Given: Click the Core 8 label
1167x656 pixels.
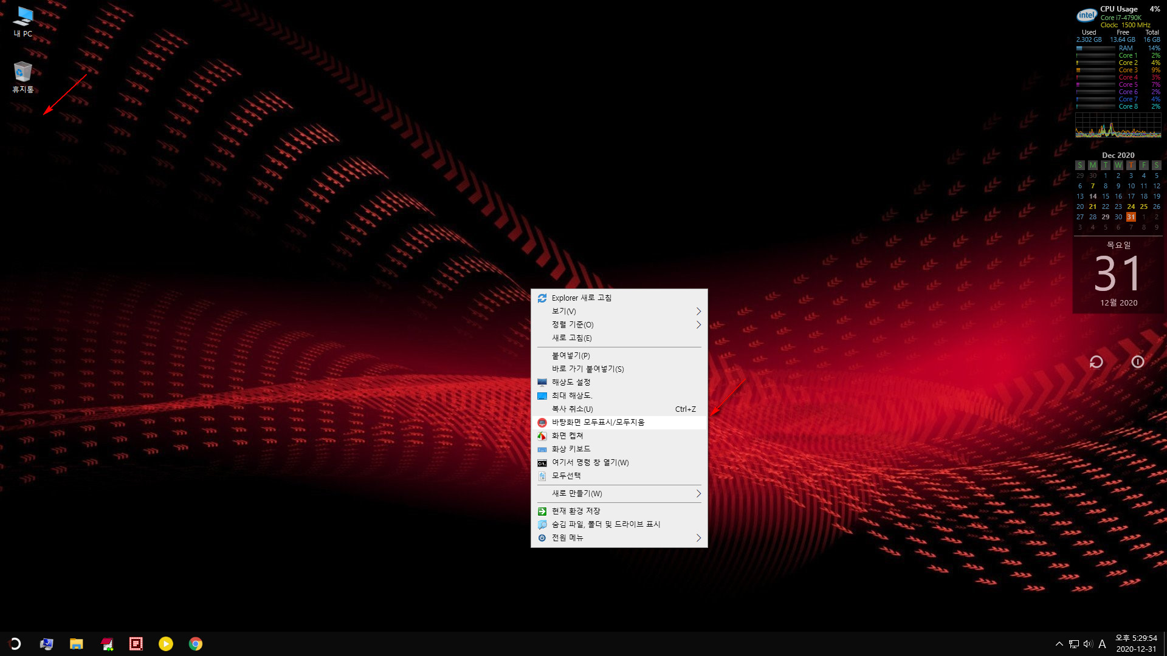Looking at the screenshot, I should (1128, 106).
